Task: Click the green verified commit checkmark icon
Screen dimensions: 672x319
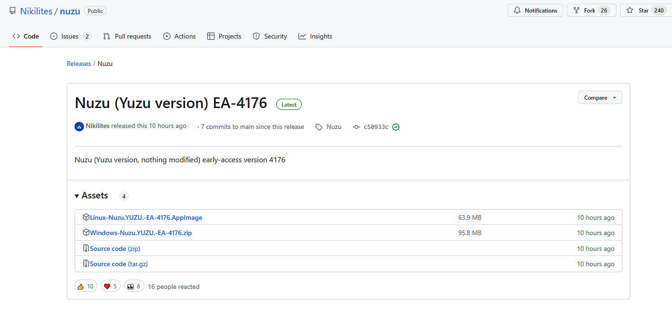Action: [396, 127]
